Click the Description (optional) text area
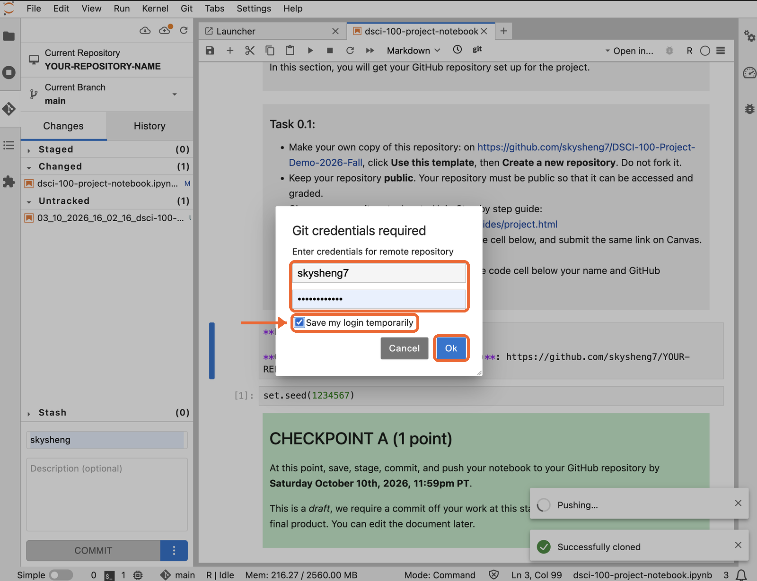 tap(107, 494)
